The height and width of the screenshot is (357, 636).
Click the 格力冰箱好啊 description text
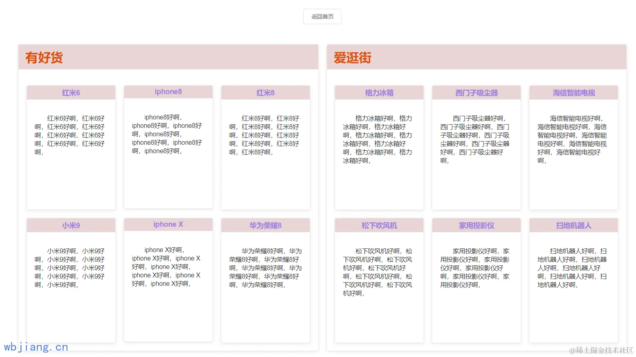[378, 140]
